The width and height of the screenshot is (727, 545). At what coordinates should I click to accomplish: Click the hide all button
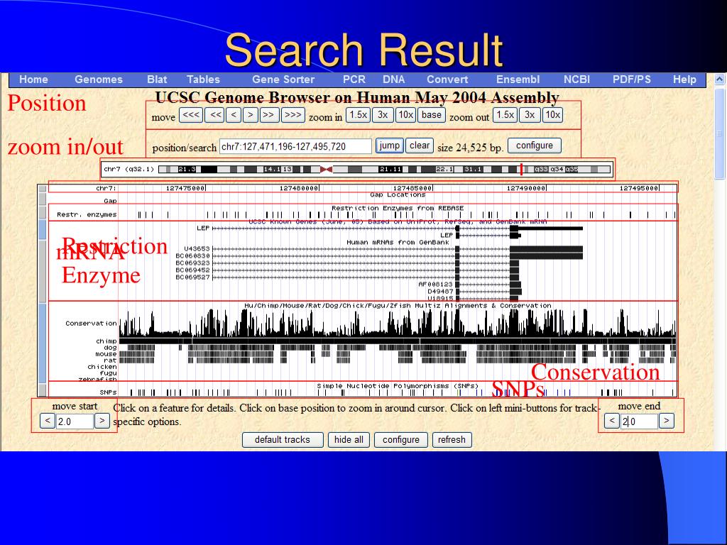click(x=349, y=440)
